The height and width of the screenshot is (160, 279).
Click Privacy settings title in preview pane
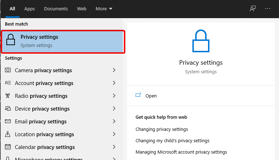coord(201,63)
